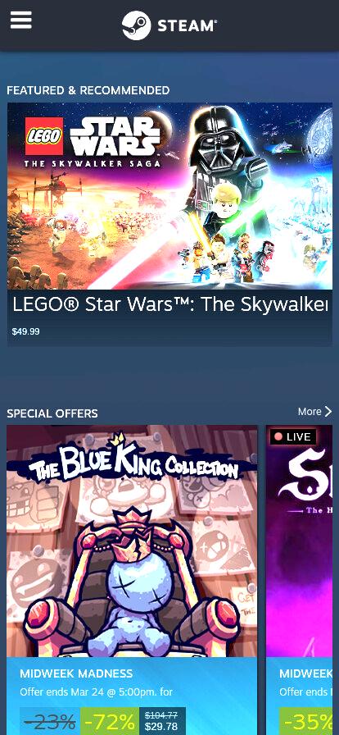Screen dimensions: 339x735
Task: Select the FEATURED & RECOMMENDED heading
Action: [x=88, y=90]
